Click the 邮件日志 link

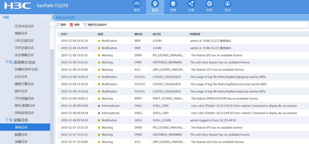[21, 91]
